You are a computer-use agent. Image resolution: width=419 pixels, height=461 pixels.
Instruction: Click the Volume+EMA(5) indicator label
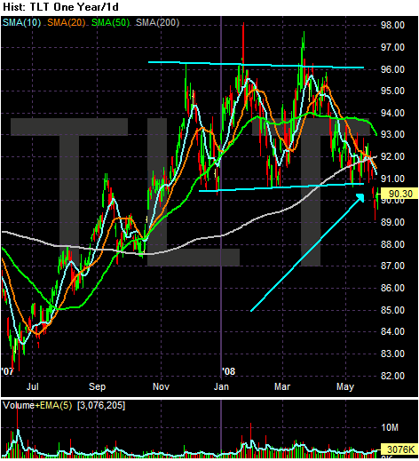(x=37, y=405)
